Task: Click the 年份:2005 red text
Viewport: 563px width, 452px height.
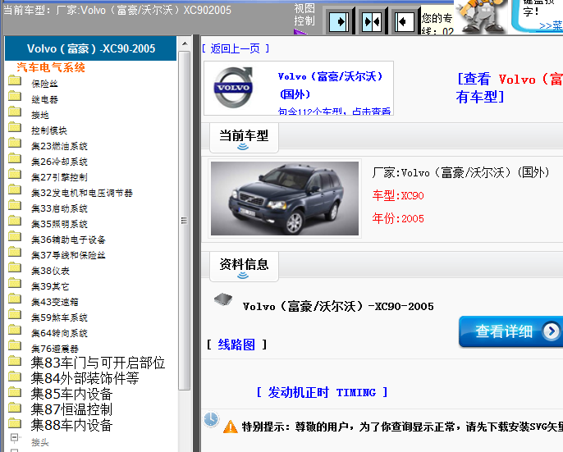Action: click(x=398, y=218)
